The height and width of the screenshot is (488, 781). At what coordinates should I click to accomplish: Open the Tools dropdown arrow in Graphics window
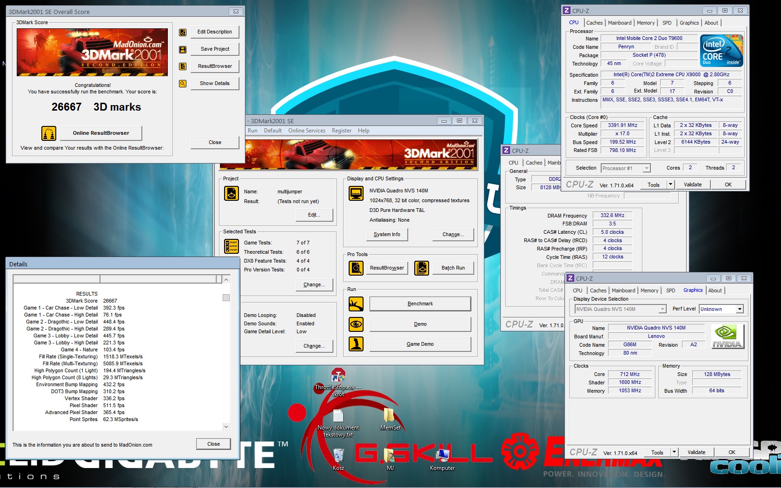(x=674, y=452)
